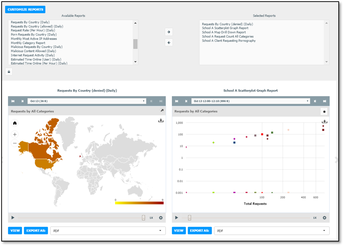Viewport: 344px width, 246px height.
Task: Open settings gear under the map report
Action: 161,218
